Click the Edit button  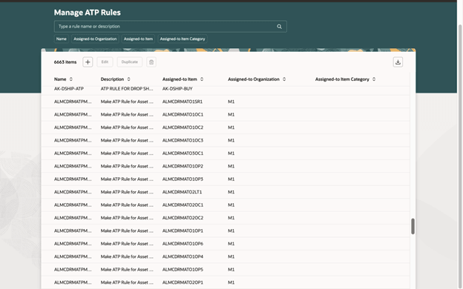pyautogui.click(x=105, y=62)
